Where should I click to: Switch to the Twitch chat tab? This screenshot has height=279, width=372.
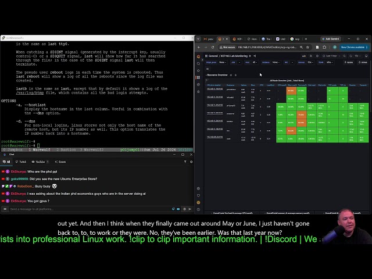21,162
